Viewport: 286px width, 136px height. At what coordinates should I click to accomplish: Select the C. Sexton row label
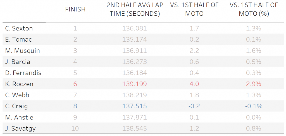pos(19,28)
